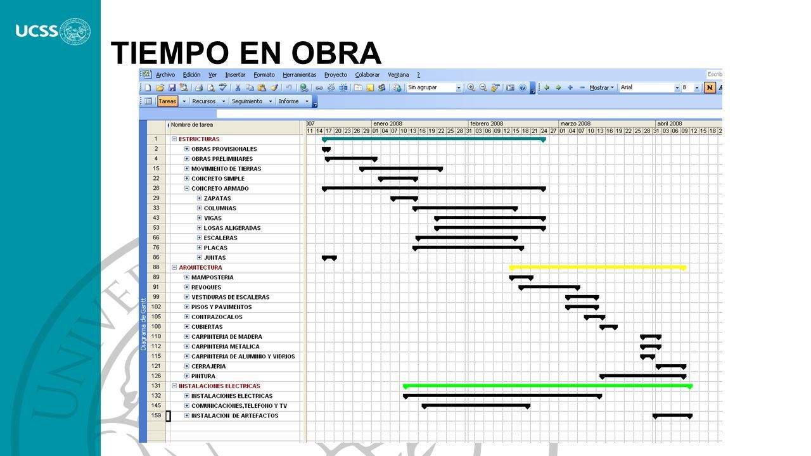Run the ABC spell check icon
The image size is (811, 456).
click(222, 87)
